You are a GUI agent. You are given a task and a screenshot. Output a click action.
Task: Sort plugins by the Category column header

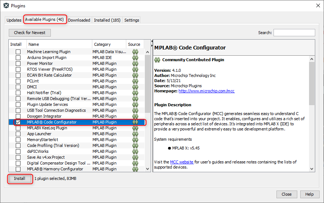click(x=109, y=44)
